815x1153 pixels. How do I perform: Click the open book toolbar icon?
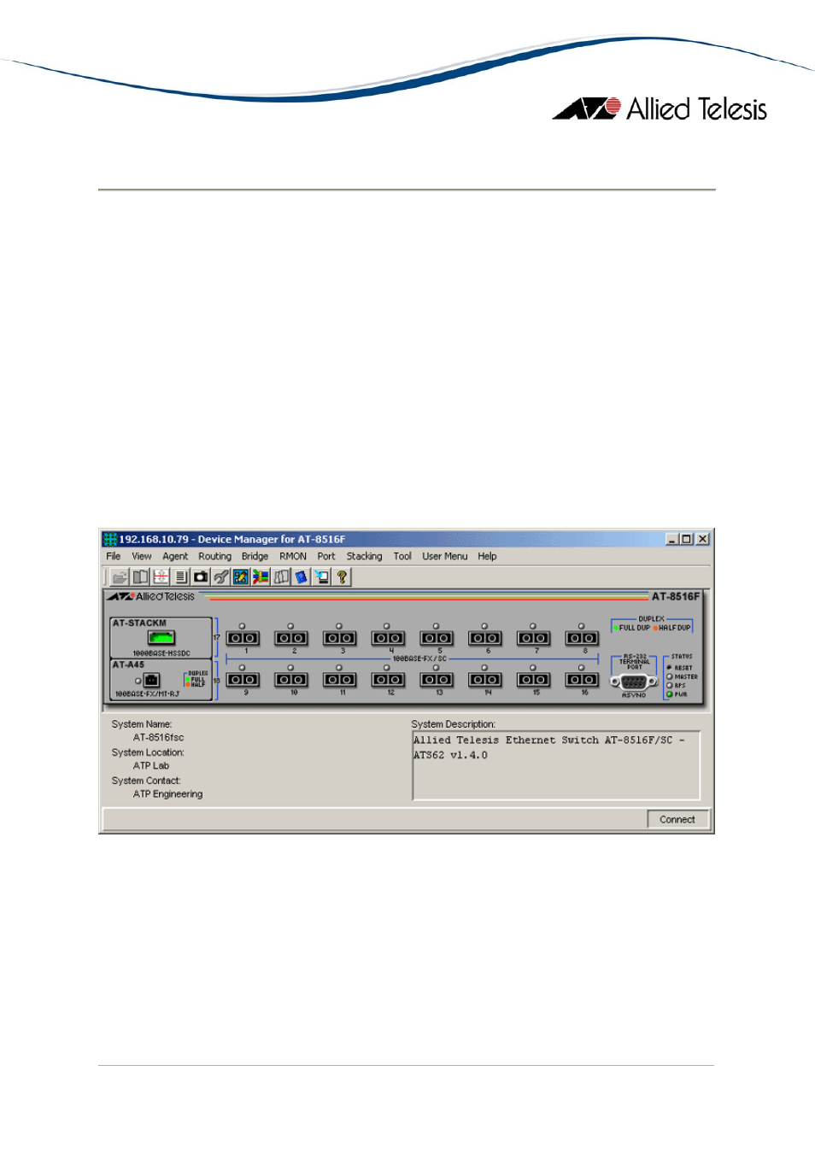140,577
